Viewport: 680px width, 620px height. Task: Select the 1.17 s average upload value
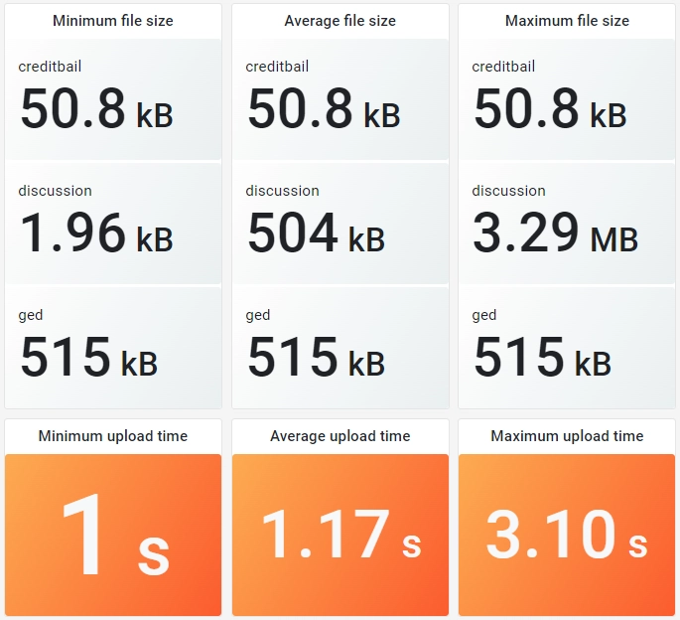[340, 537]
